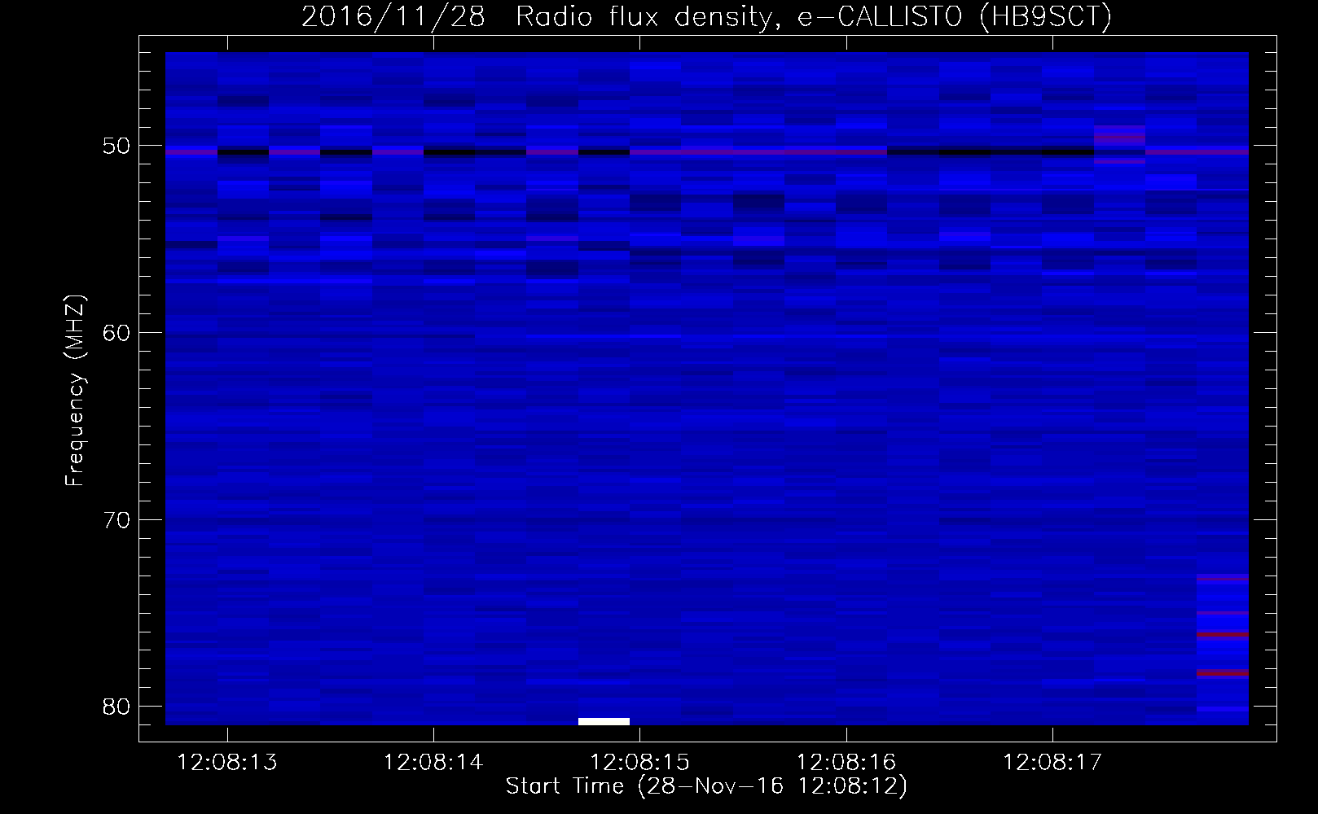Click the 12:08:13 time tick label
This screenshot has width=1318, height=814.
click(x=227, y=763)
